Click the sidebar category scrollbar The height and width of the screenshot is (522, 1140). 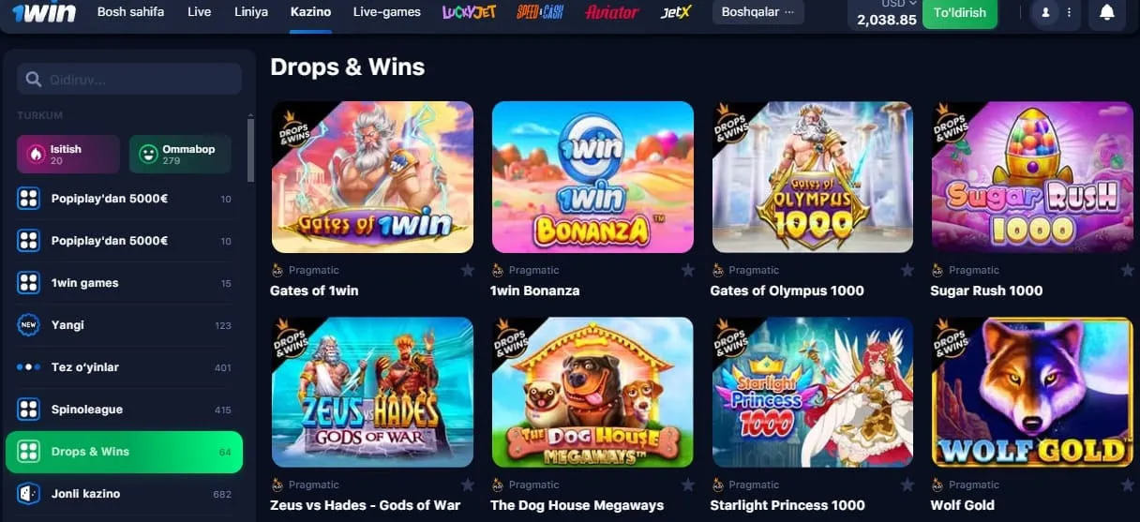250,150
